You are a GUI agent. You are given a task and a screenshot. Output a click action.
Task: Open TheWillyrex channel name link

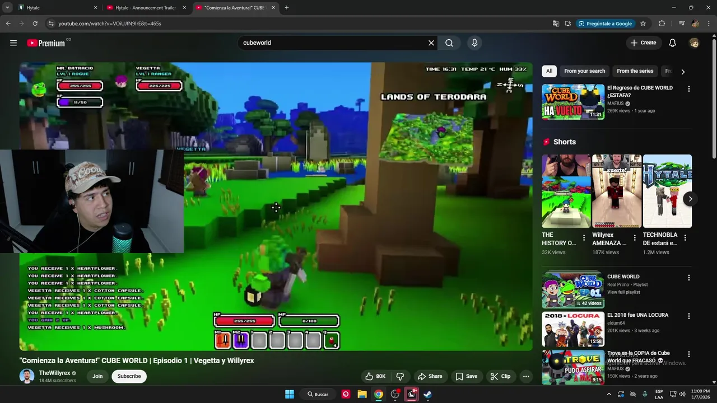[54, 373]
